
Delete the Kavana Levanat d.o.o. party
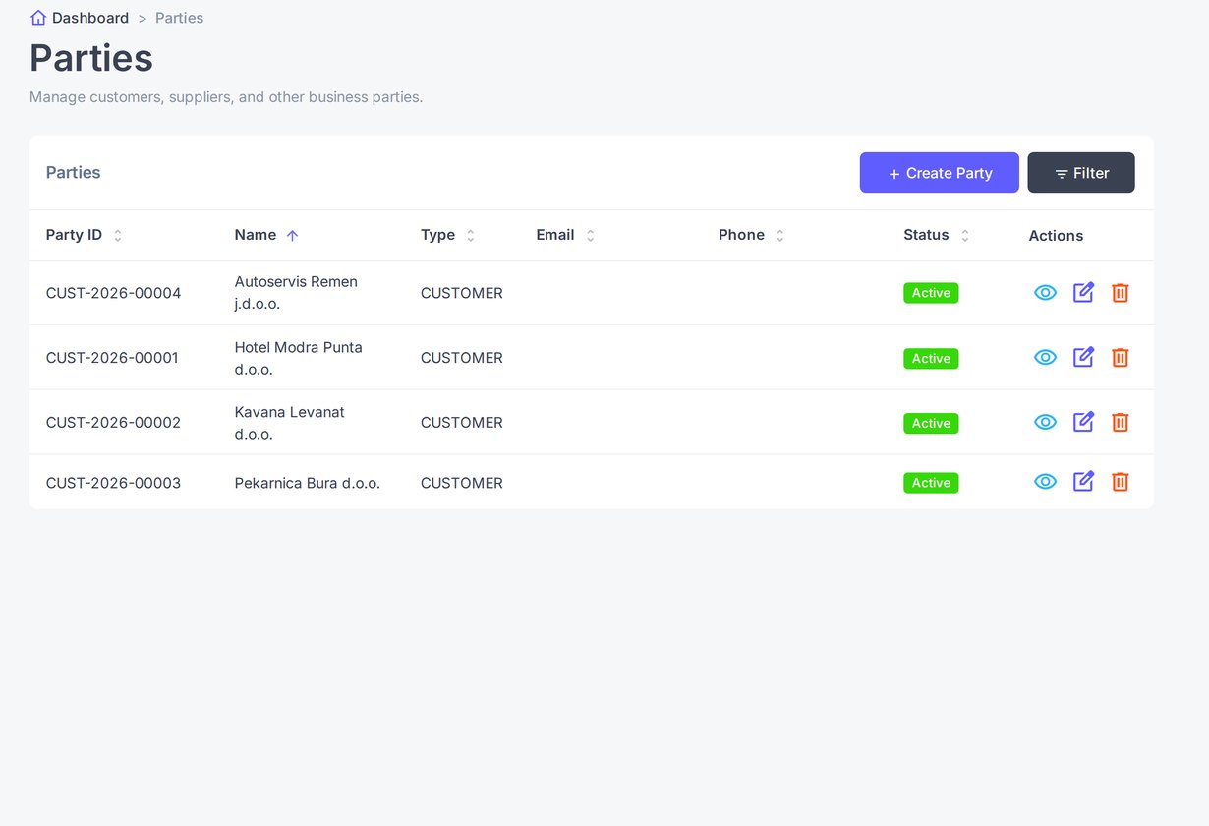click(1120, 422)
